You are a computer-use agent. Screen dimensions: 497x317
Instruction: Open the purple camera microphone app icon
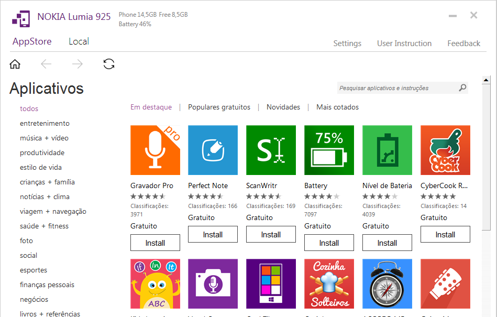point(213,283)
